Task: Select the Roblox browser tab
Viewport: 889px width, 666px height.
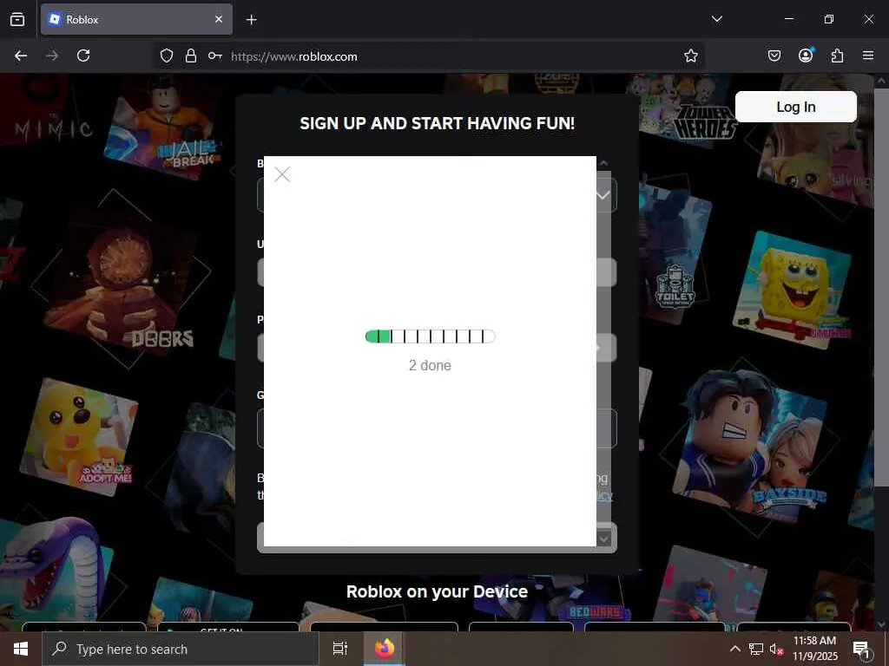Action: coord(136,19)
